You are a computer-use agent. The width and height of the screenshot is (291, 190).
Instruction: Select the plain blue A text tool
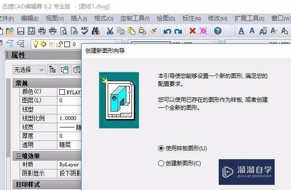coord(252,31)
